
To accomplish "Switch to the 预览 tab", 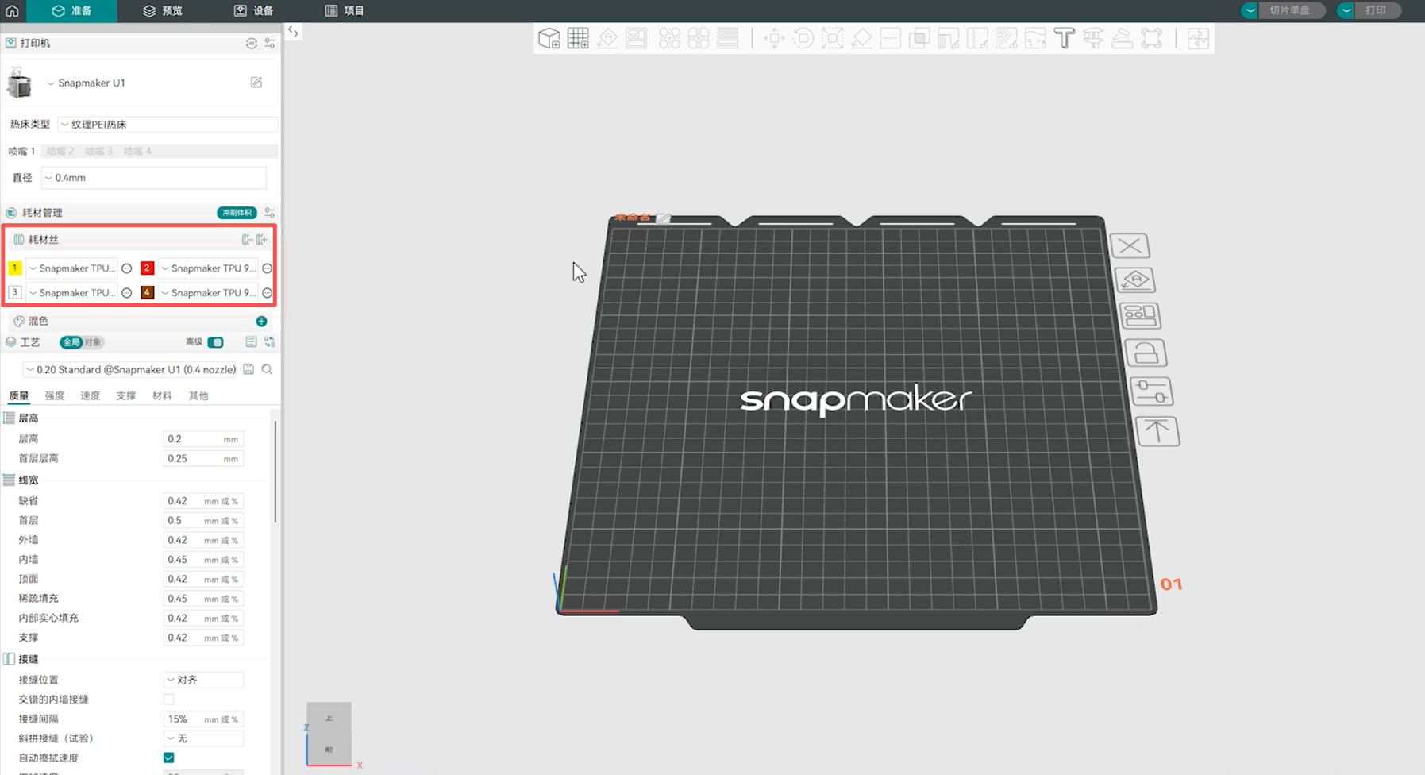I will pyautogui.click(x=163, y=11).
